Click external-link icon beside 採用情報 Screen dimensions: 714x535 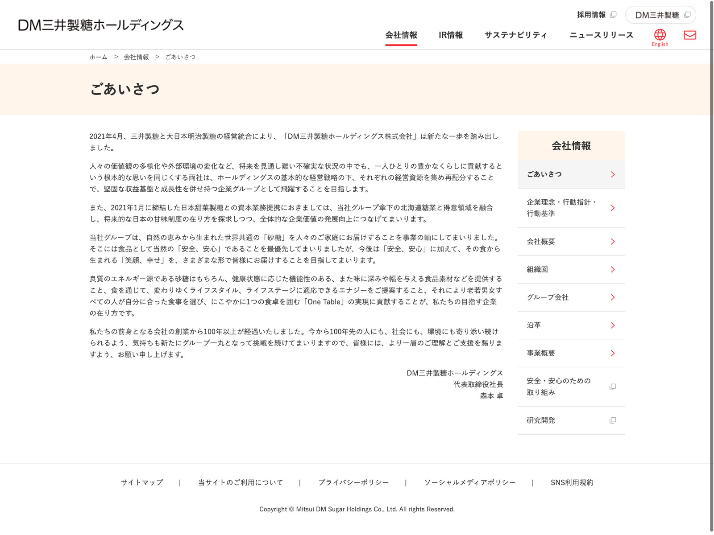click(613, 15)
